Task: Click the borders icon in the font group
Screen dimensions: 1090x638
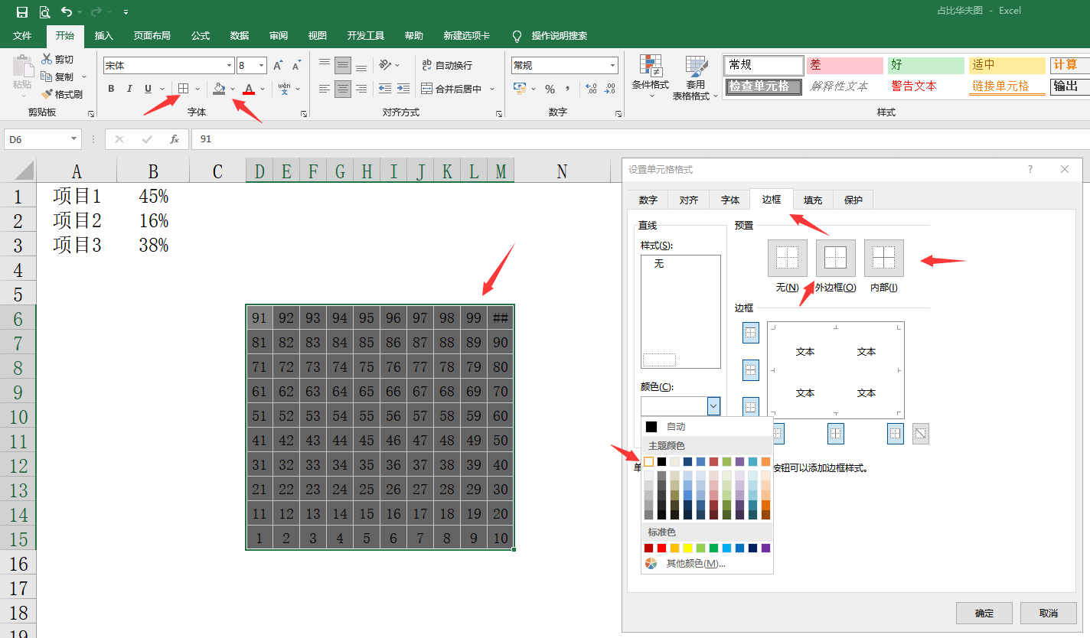Action: pos(183,89)
